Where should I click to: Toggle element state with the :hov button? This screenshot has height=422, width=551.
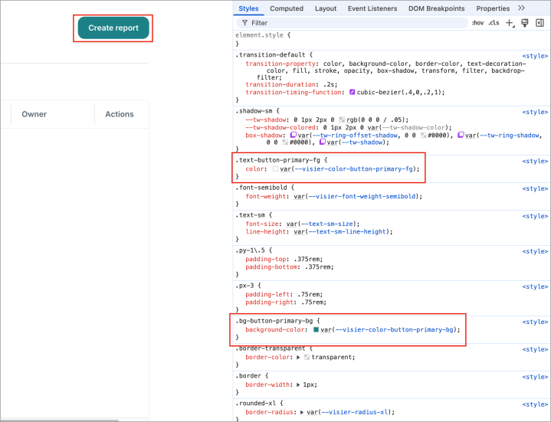click(x=477, y=23)
